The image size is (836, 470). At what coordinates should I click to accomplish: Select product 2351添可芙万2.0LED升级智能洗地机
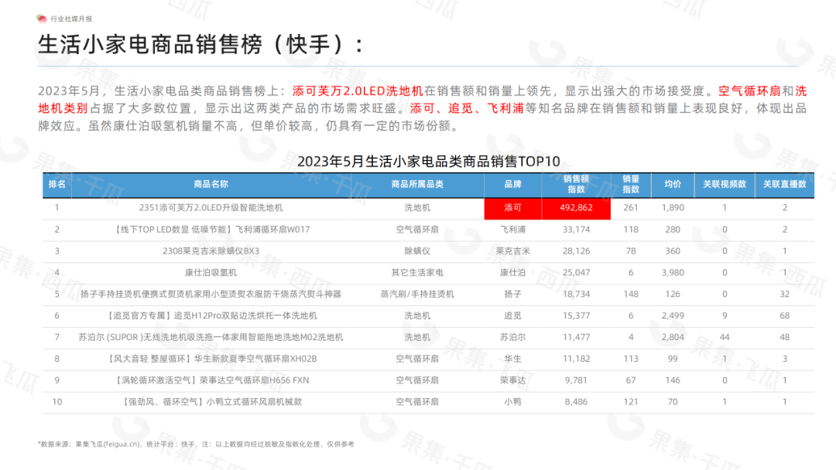[x=211, y=208]
